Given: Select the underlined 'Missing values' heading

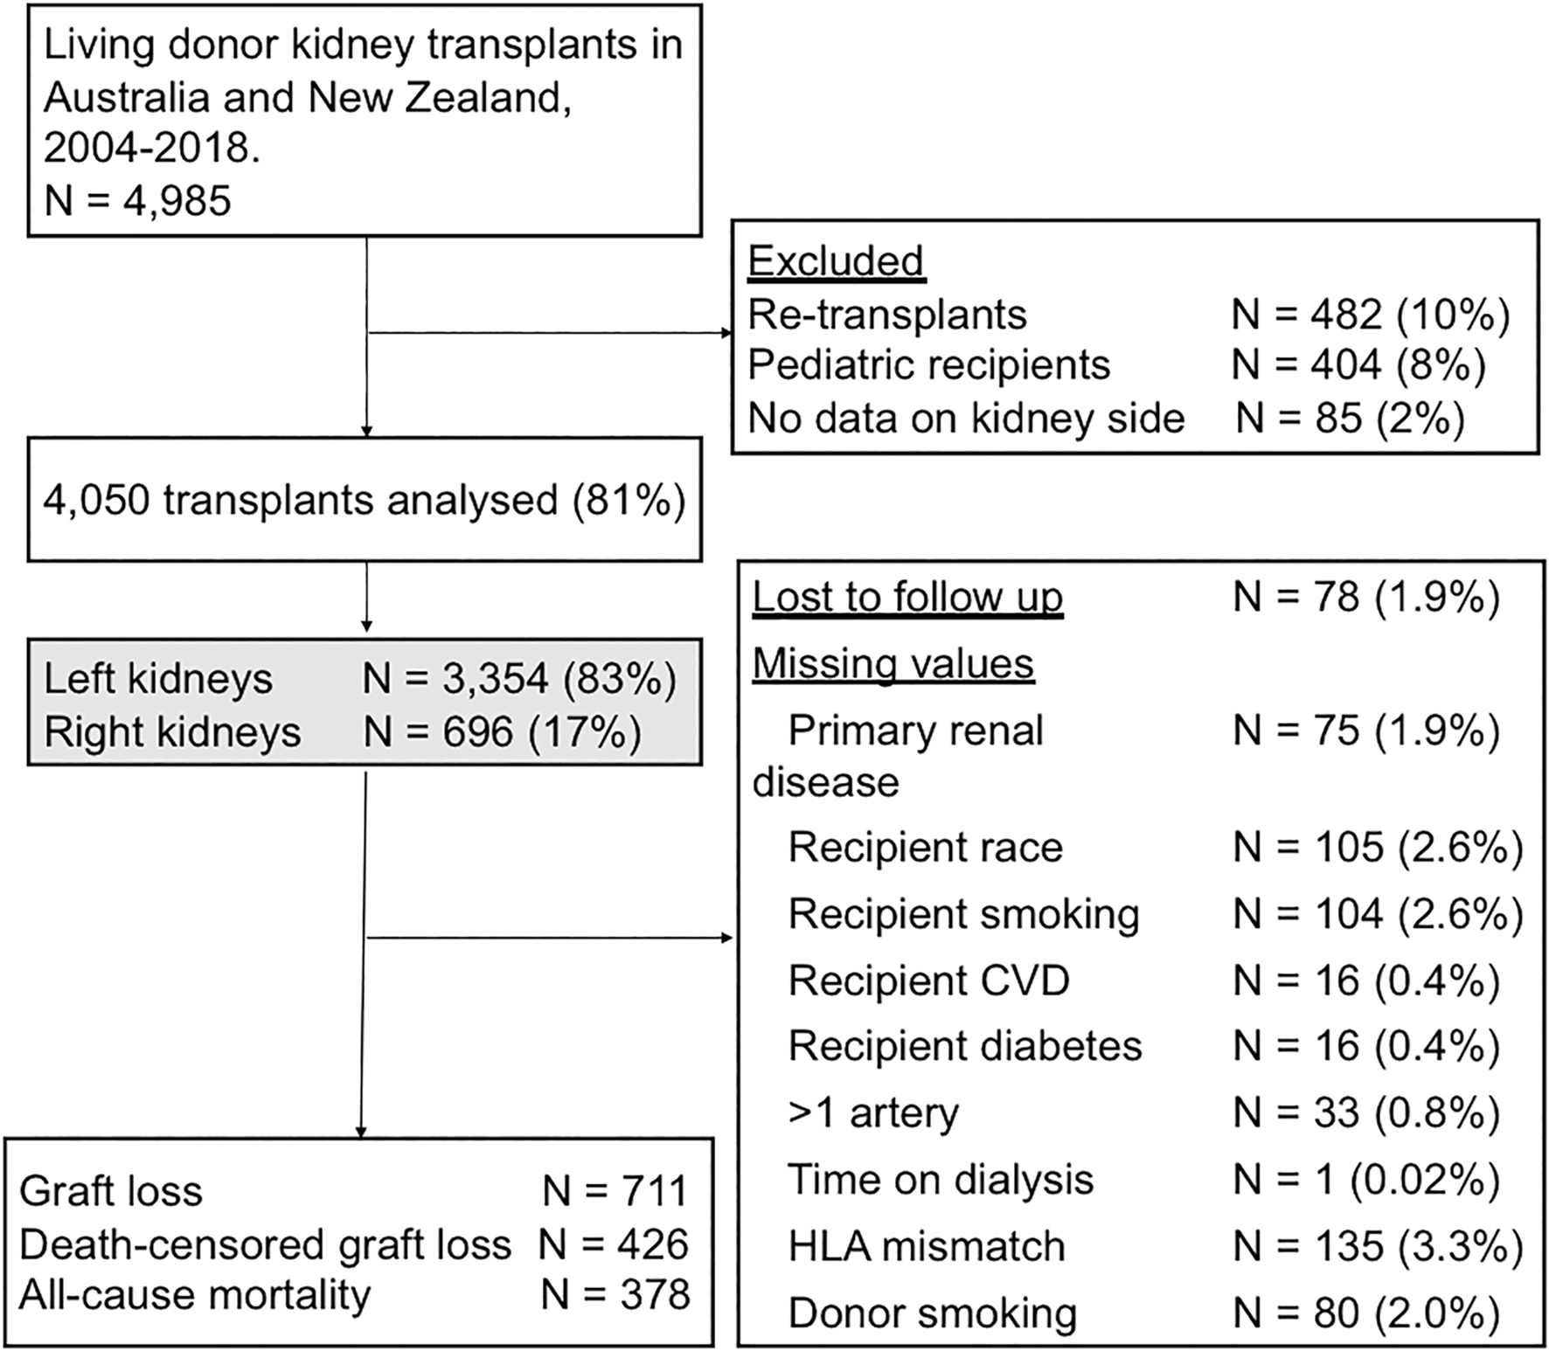Looking at the screenshot, I should 893,664.
